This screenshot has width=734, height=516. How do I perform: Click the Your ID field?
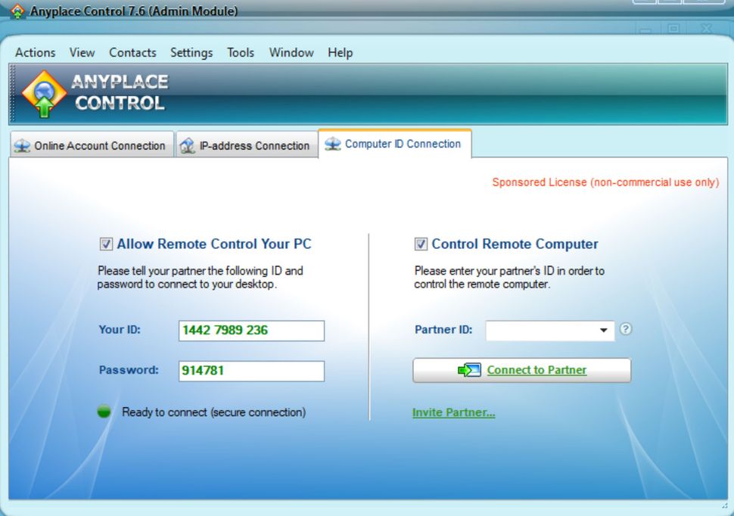251,331
